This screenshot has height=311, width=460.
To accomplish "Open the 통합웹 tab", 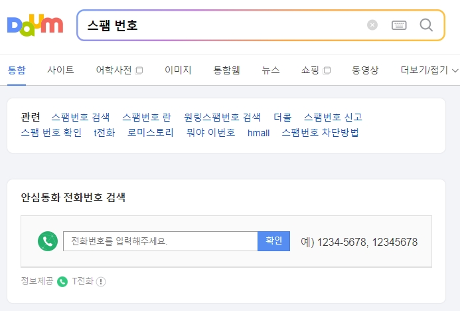I will pos(226,70).
